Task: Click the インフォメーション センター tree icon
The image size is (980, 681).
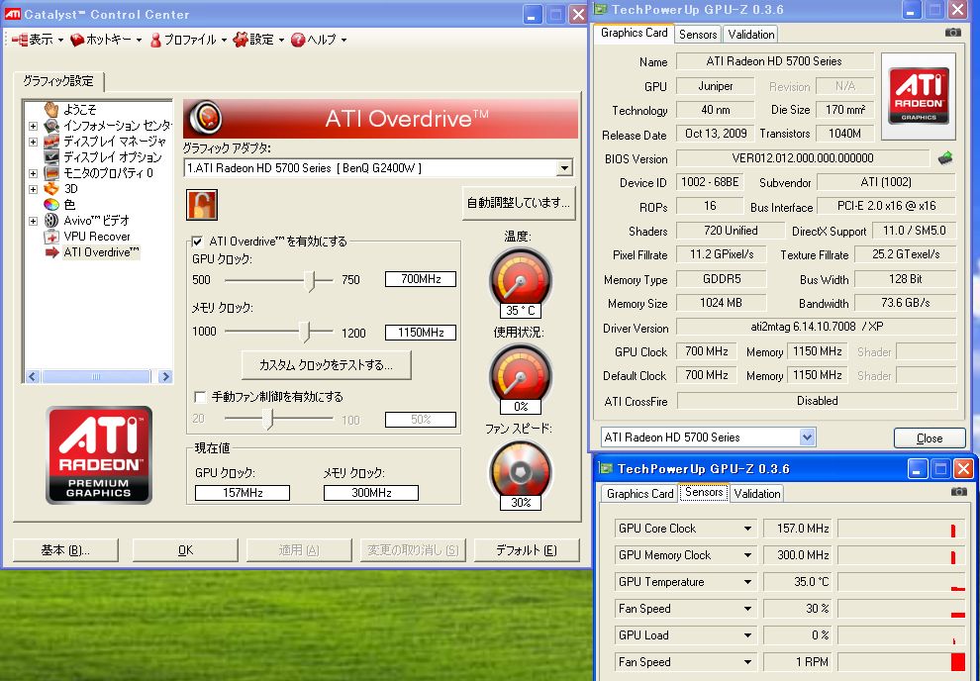Action: 51,125
